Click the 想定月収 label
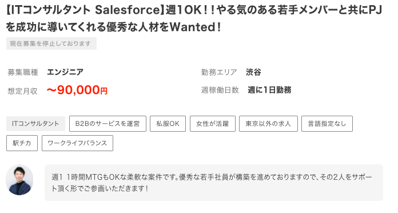The image size is (398, 213). click(23, 91)
